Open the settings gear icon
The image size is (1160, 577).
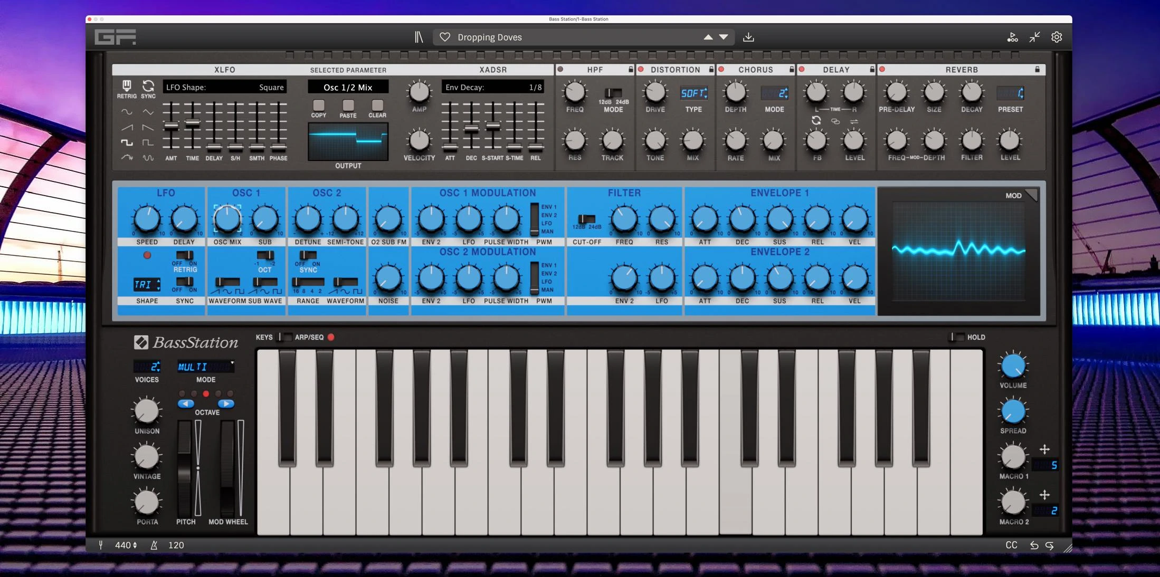[x=1057, y=37]
